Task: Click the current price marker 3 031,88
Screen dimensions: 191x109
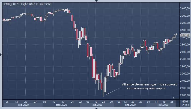Action: (x=185, y=35)
